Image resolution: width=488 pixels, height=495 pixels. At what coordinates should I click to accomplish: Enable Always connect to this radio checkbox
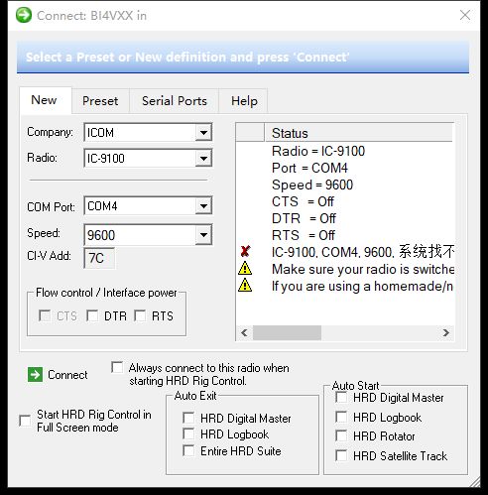click(117, 367)
